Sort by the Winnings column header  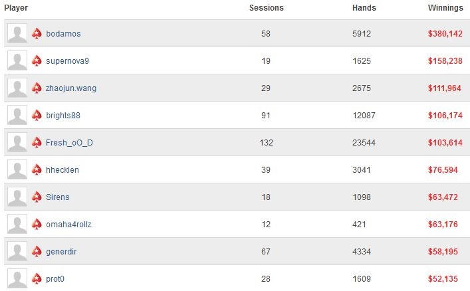click(x=445, y=8)
